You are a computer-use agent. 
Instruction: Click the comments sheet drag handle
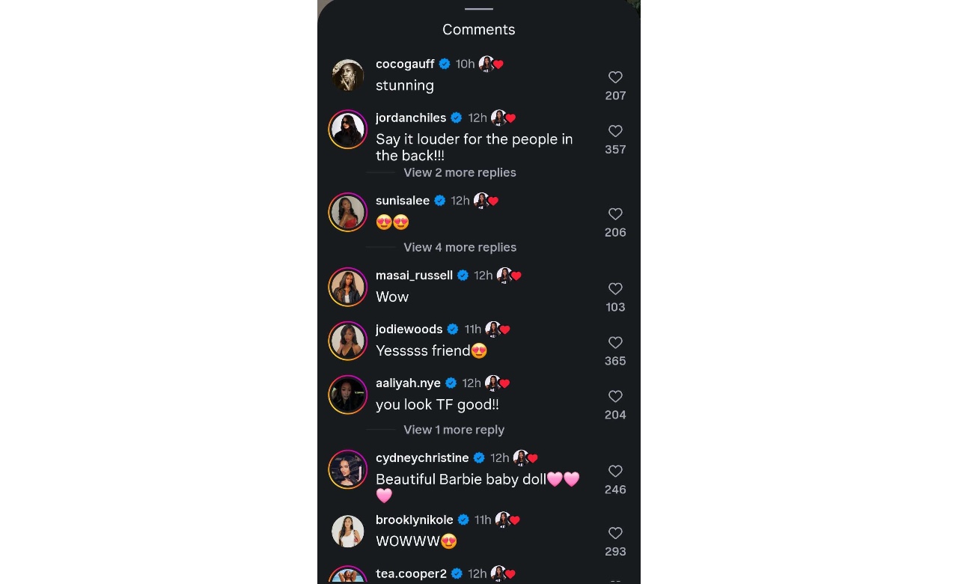479,9
